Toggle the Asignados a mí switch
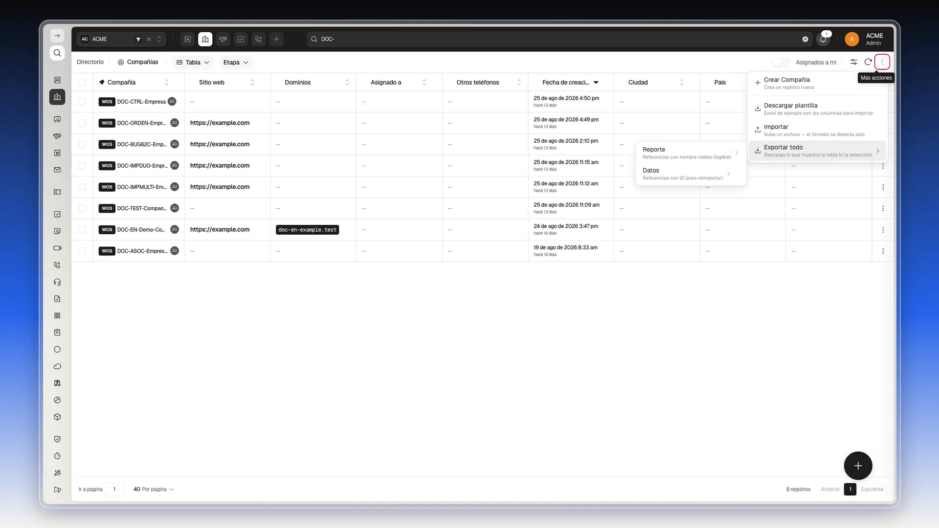 (781, 62)
